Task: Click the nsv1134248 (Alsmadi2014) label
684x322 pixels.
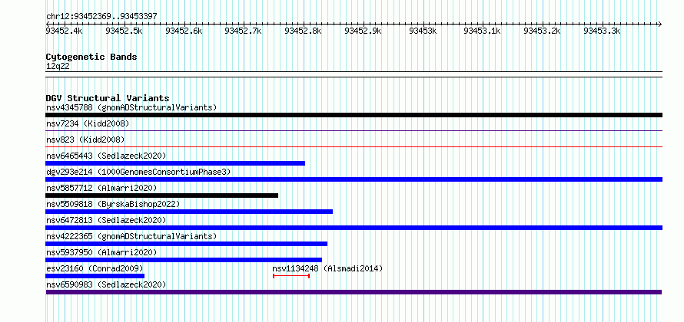Action: point(327,268)
